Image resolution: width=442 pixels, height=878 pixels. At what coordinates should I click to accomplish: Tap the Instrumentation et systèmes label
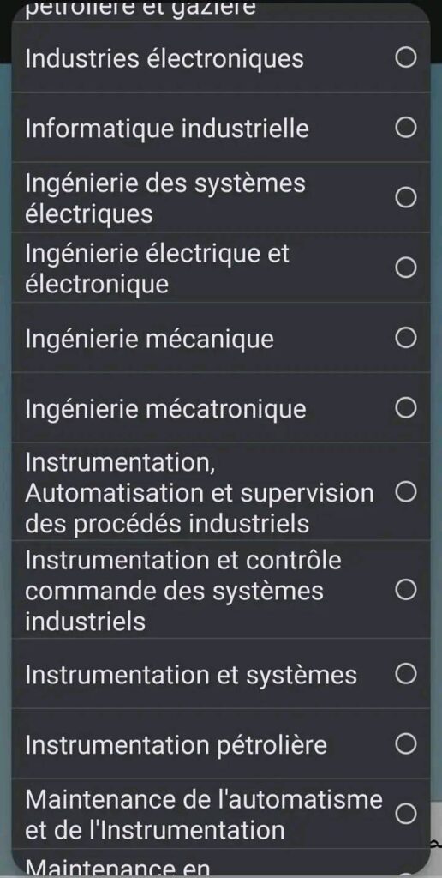[x=191, y=676]
